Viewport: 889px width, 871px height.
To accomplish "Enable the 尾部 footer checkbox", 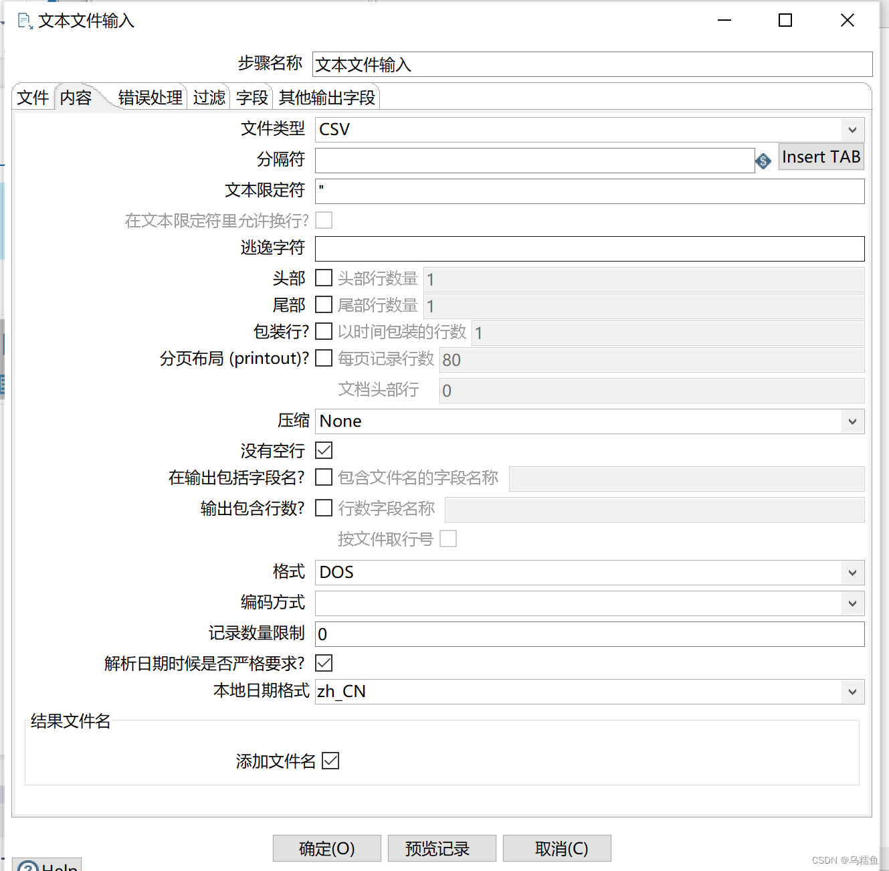I will (324, 304).
